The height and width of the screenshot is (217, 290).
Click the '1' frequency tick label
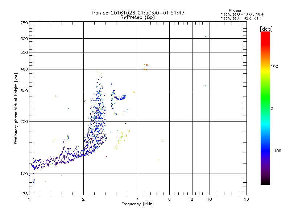(x=29, y=199)
